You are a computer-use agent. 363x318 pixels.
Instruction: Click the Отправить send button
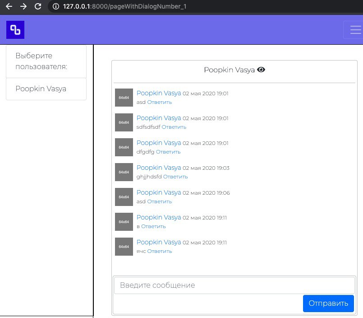coord(328,304)
